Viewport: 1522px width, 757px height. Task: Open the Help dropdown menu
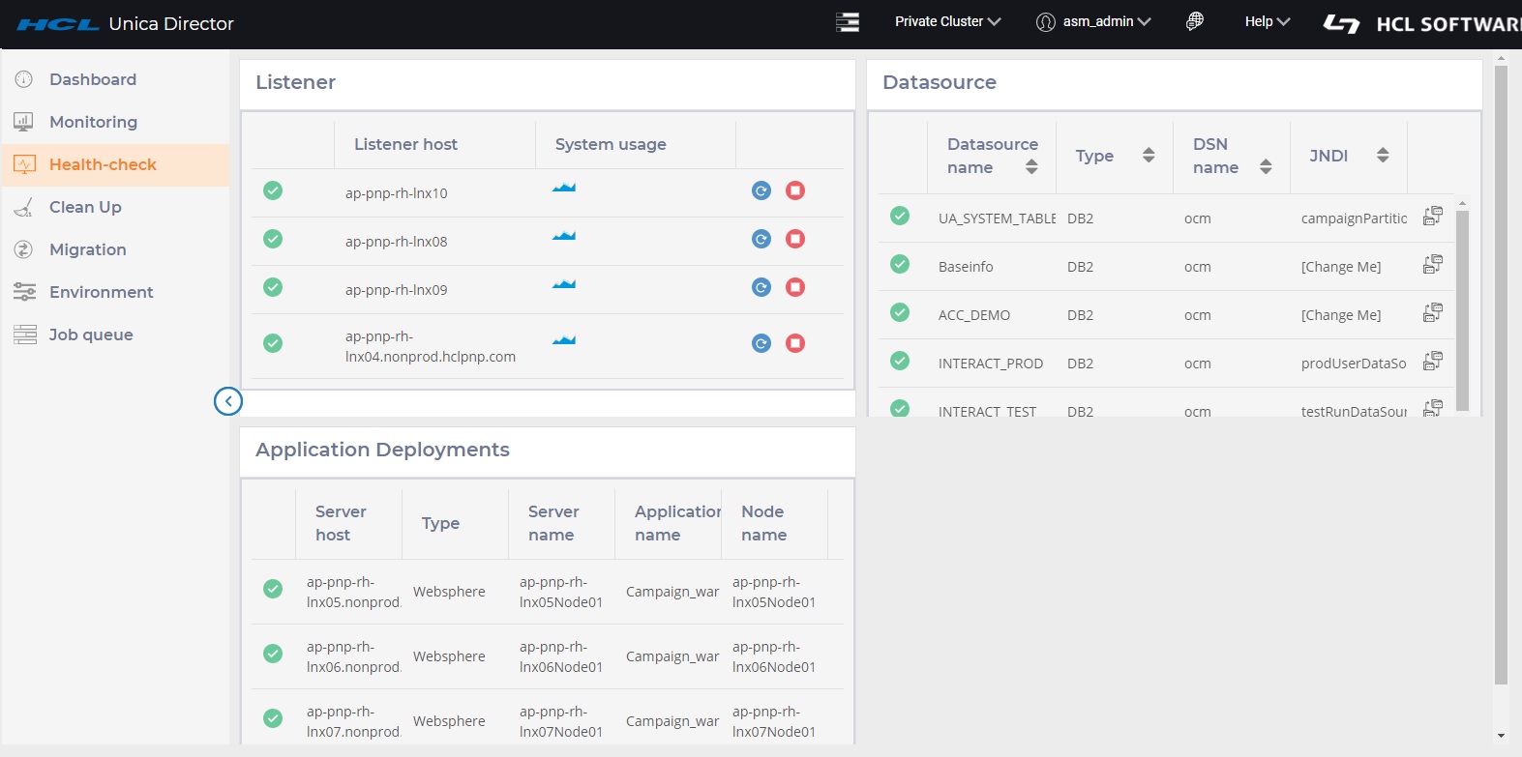(x=1267, y=21)
